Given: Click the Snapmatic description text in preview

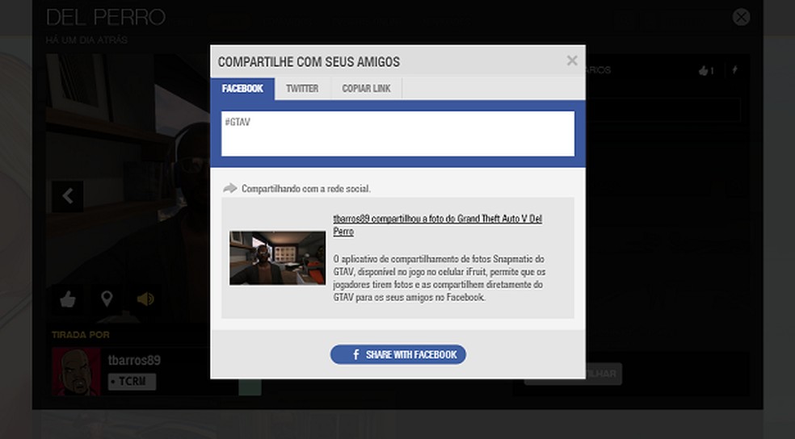Looking at the screenshot, I should [x=439, y=278].
